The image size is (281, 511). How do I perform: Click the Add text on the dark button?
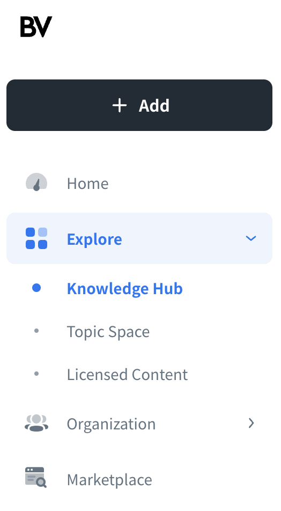[154, 106]
